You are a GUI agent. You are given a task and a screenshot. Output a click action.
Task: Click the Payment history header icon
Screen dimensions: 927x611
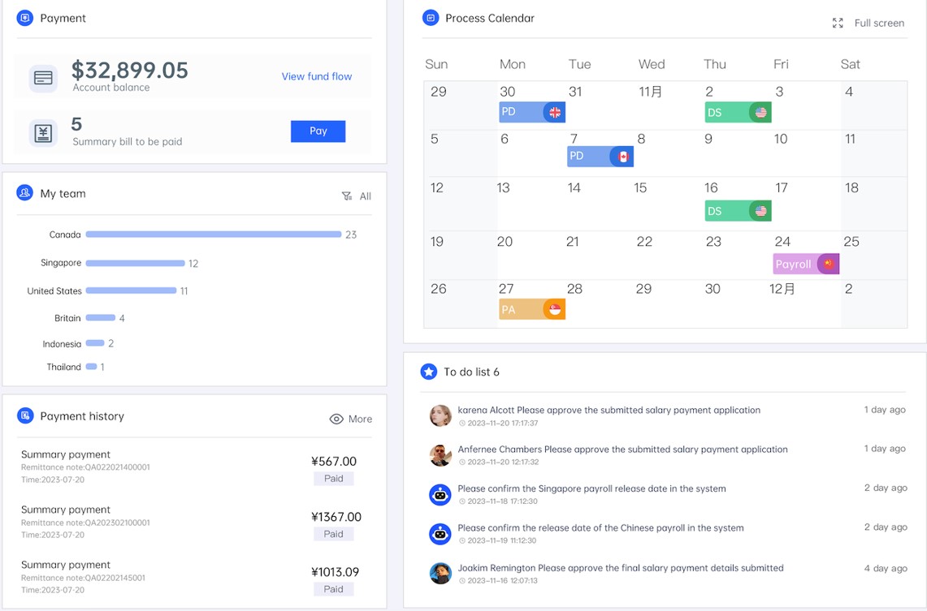[25, 416]
